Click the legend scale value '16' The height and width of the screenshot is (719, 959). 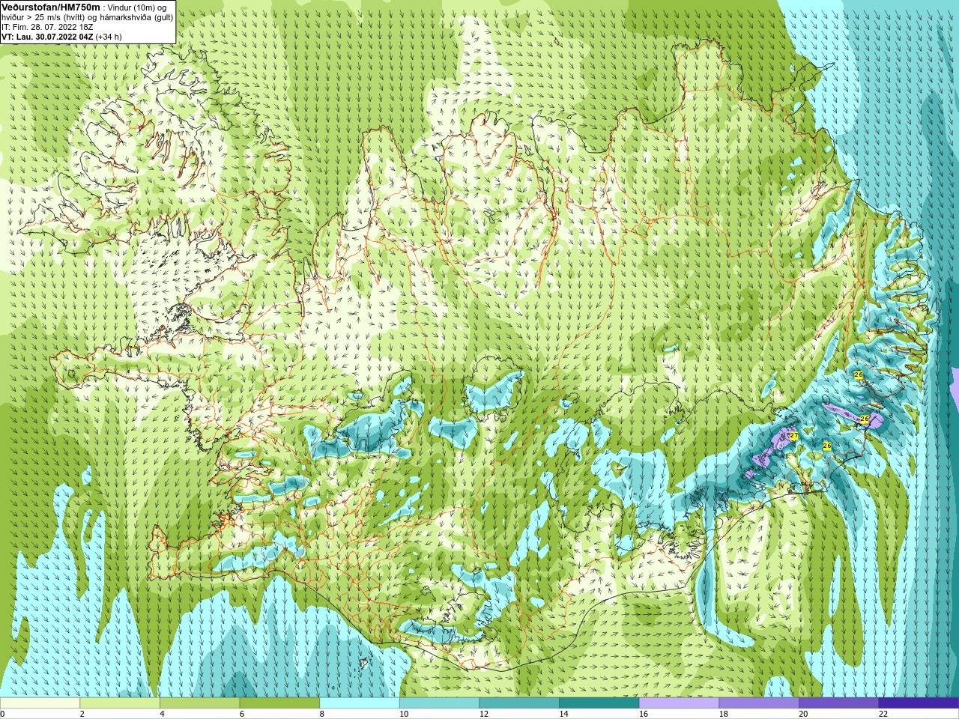[644, 714]
